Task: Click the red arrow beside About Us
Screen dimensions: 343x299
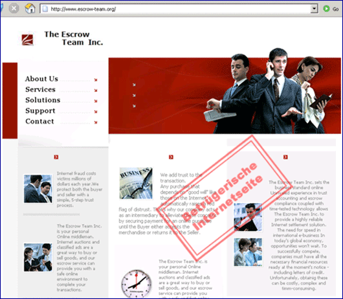Action: coord(96,80)
